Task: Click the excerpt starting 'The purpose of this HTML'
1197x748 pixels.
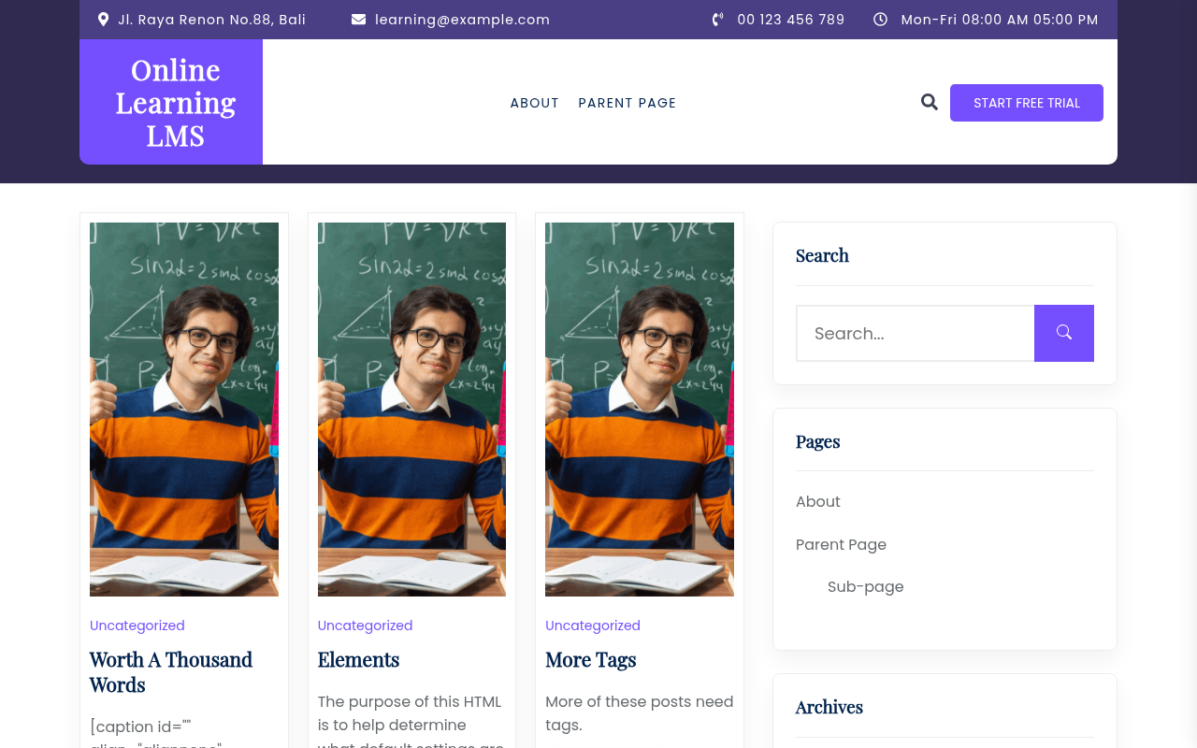Action: [x=411, y=720]
